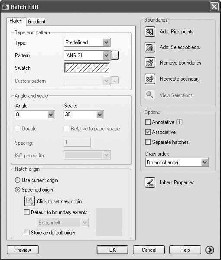Enable the Annotative checkbox

(x=148, y=122)
